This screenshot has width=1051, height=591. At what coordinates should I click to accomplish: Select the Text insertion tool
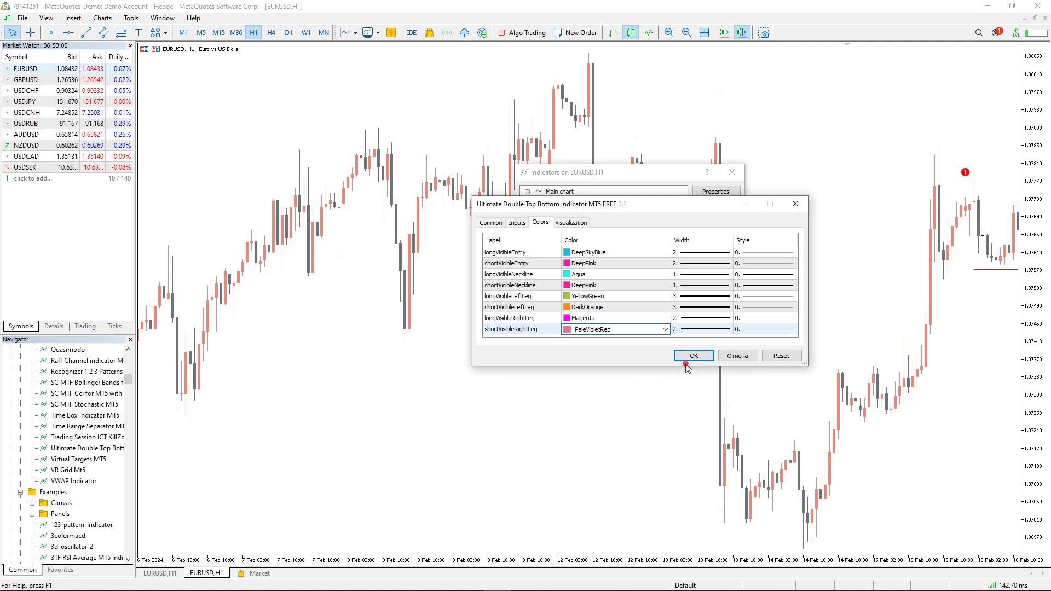tap(138, 32)
